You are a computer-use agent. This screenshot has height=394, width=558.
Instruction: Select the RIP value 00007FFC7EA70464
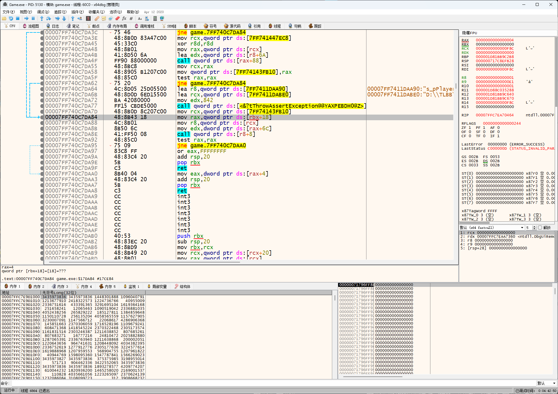495,115
